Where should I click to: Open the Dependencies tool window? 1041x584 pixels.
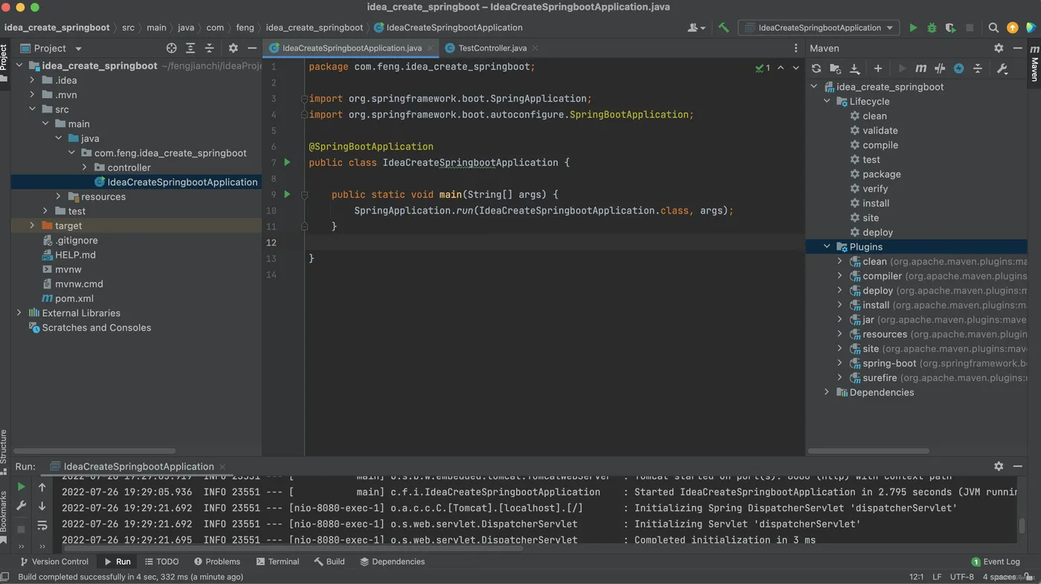pyautogui.click(x=393, y=562)
